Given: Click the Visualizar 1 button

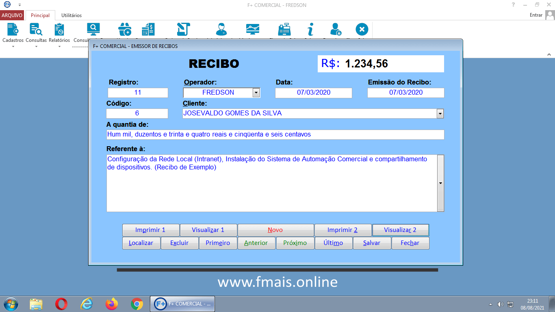Looking at the screenshot, I should click(208, 230).
